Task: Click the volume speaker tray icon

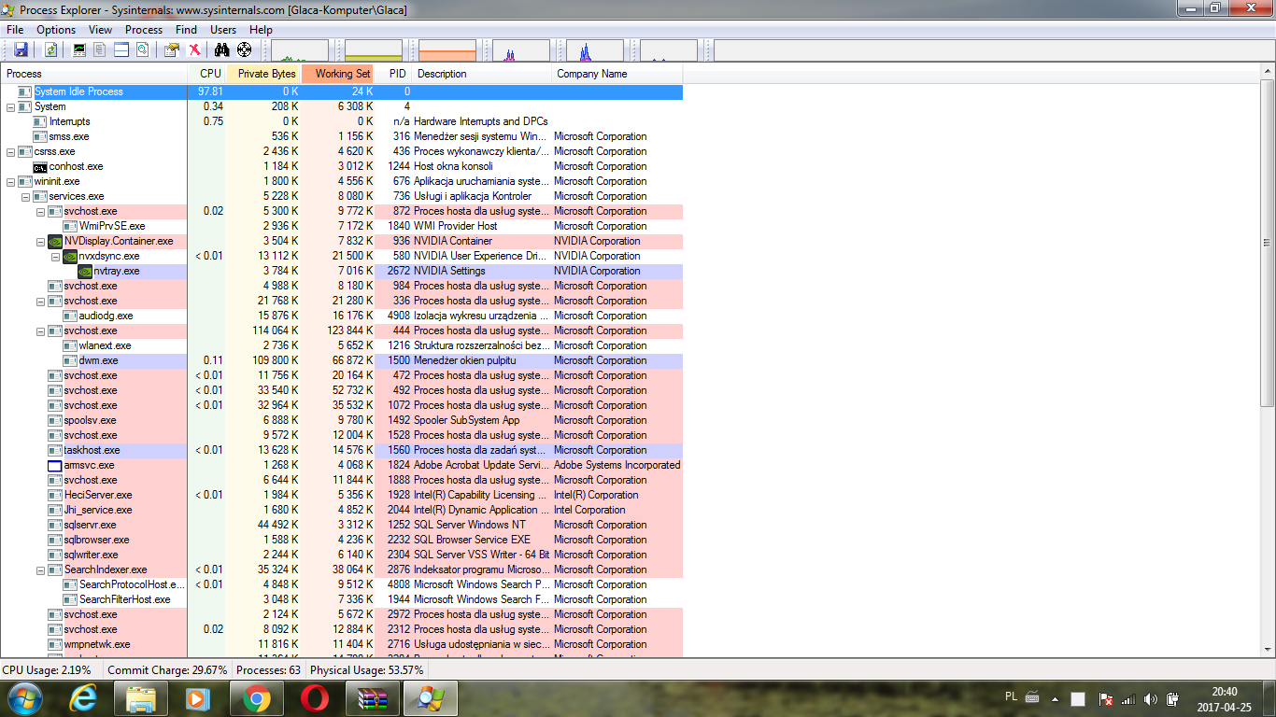Action: pyautogui.click(x=1150, y=699)
